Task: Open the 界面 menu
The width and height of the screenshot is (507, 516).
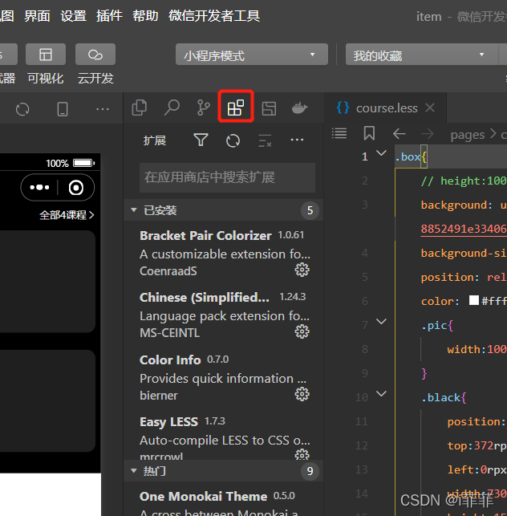Action: click(x=37, y=16)
